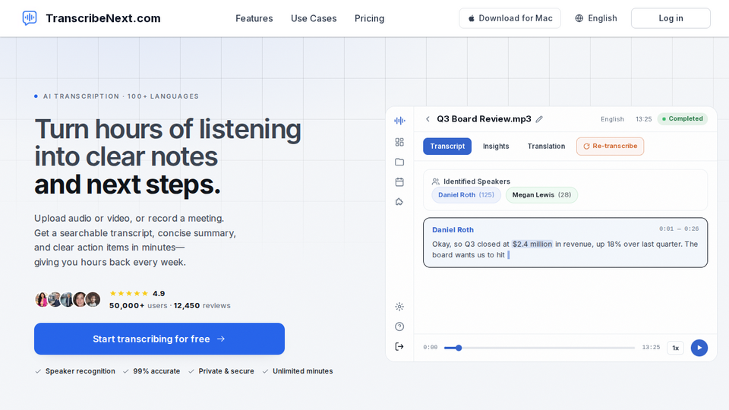Click the Log in button
The image size is (729, 410).
[671, 18]
